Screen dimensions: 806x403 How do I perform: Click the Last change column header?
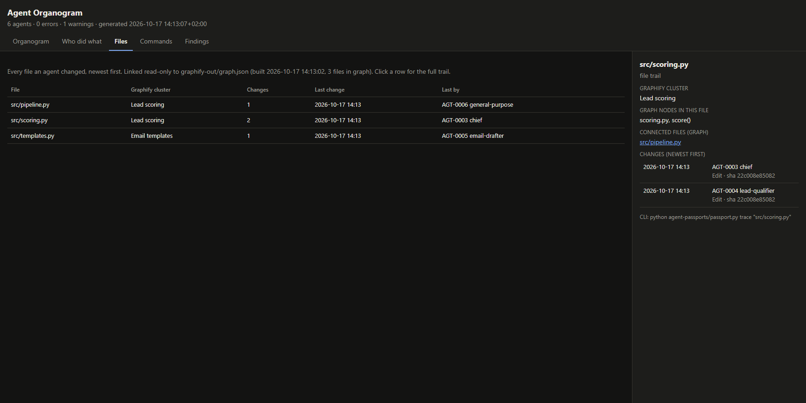330,90
